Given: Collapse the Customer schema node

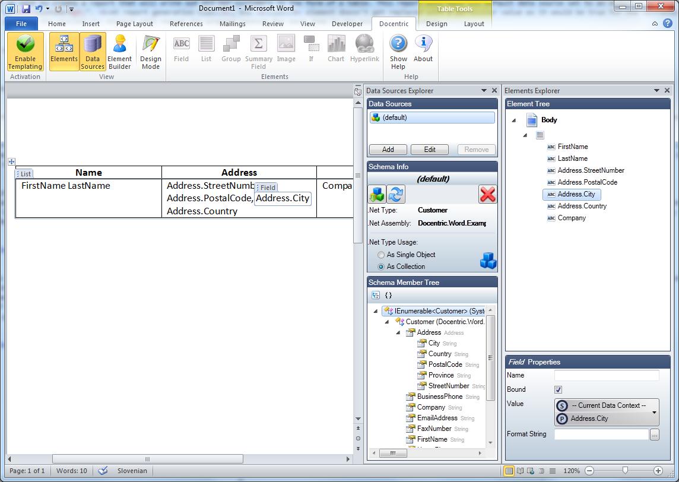Looking at the screenshot, I should click(x=387, y=322).
